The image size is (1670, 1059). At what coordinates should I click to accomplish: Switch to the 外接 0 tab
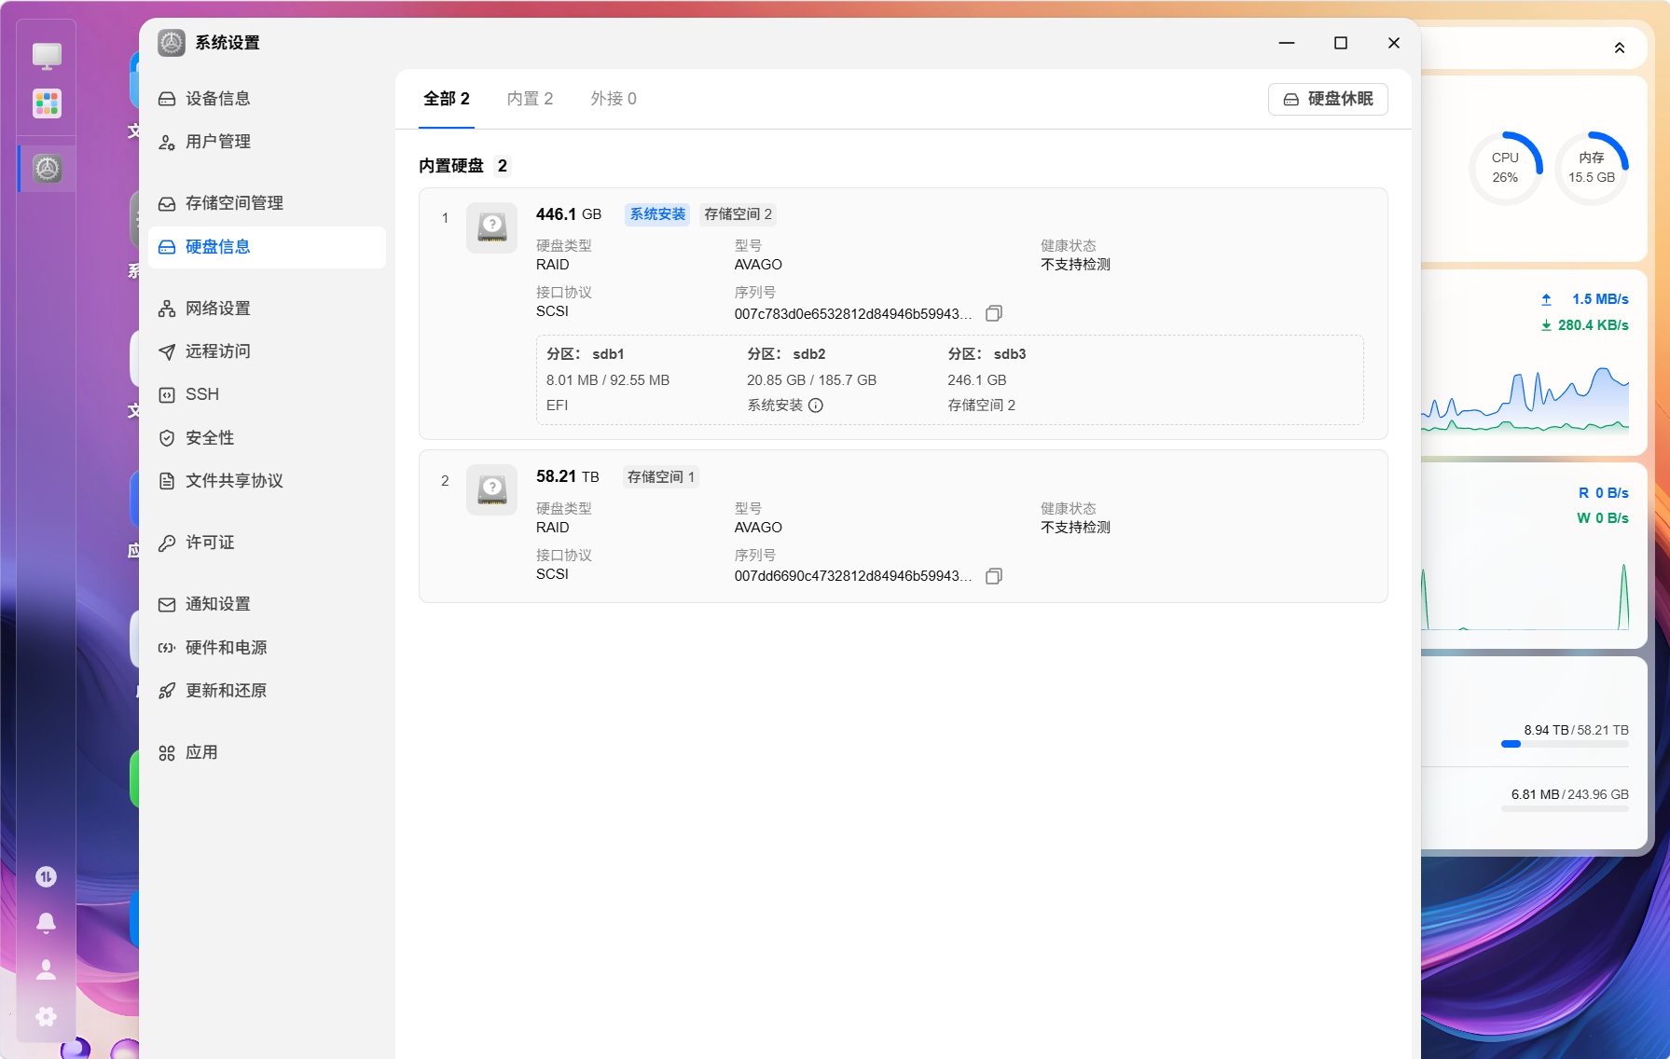click(x=614, y=99)
